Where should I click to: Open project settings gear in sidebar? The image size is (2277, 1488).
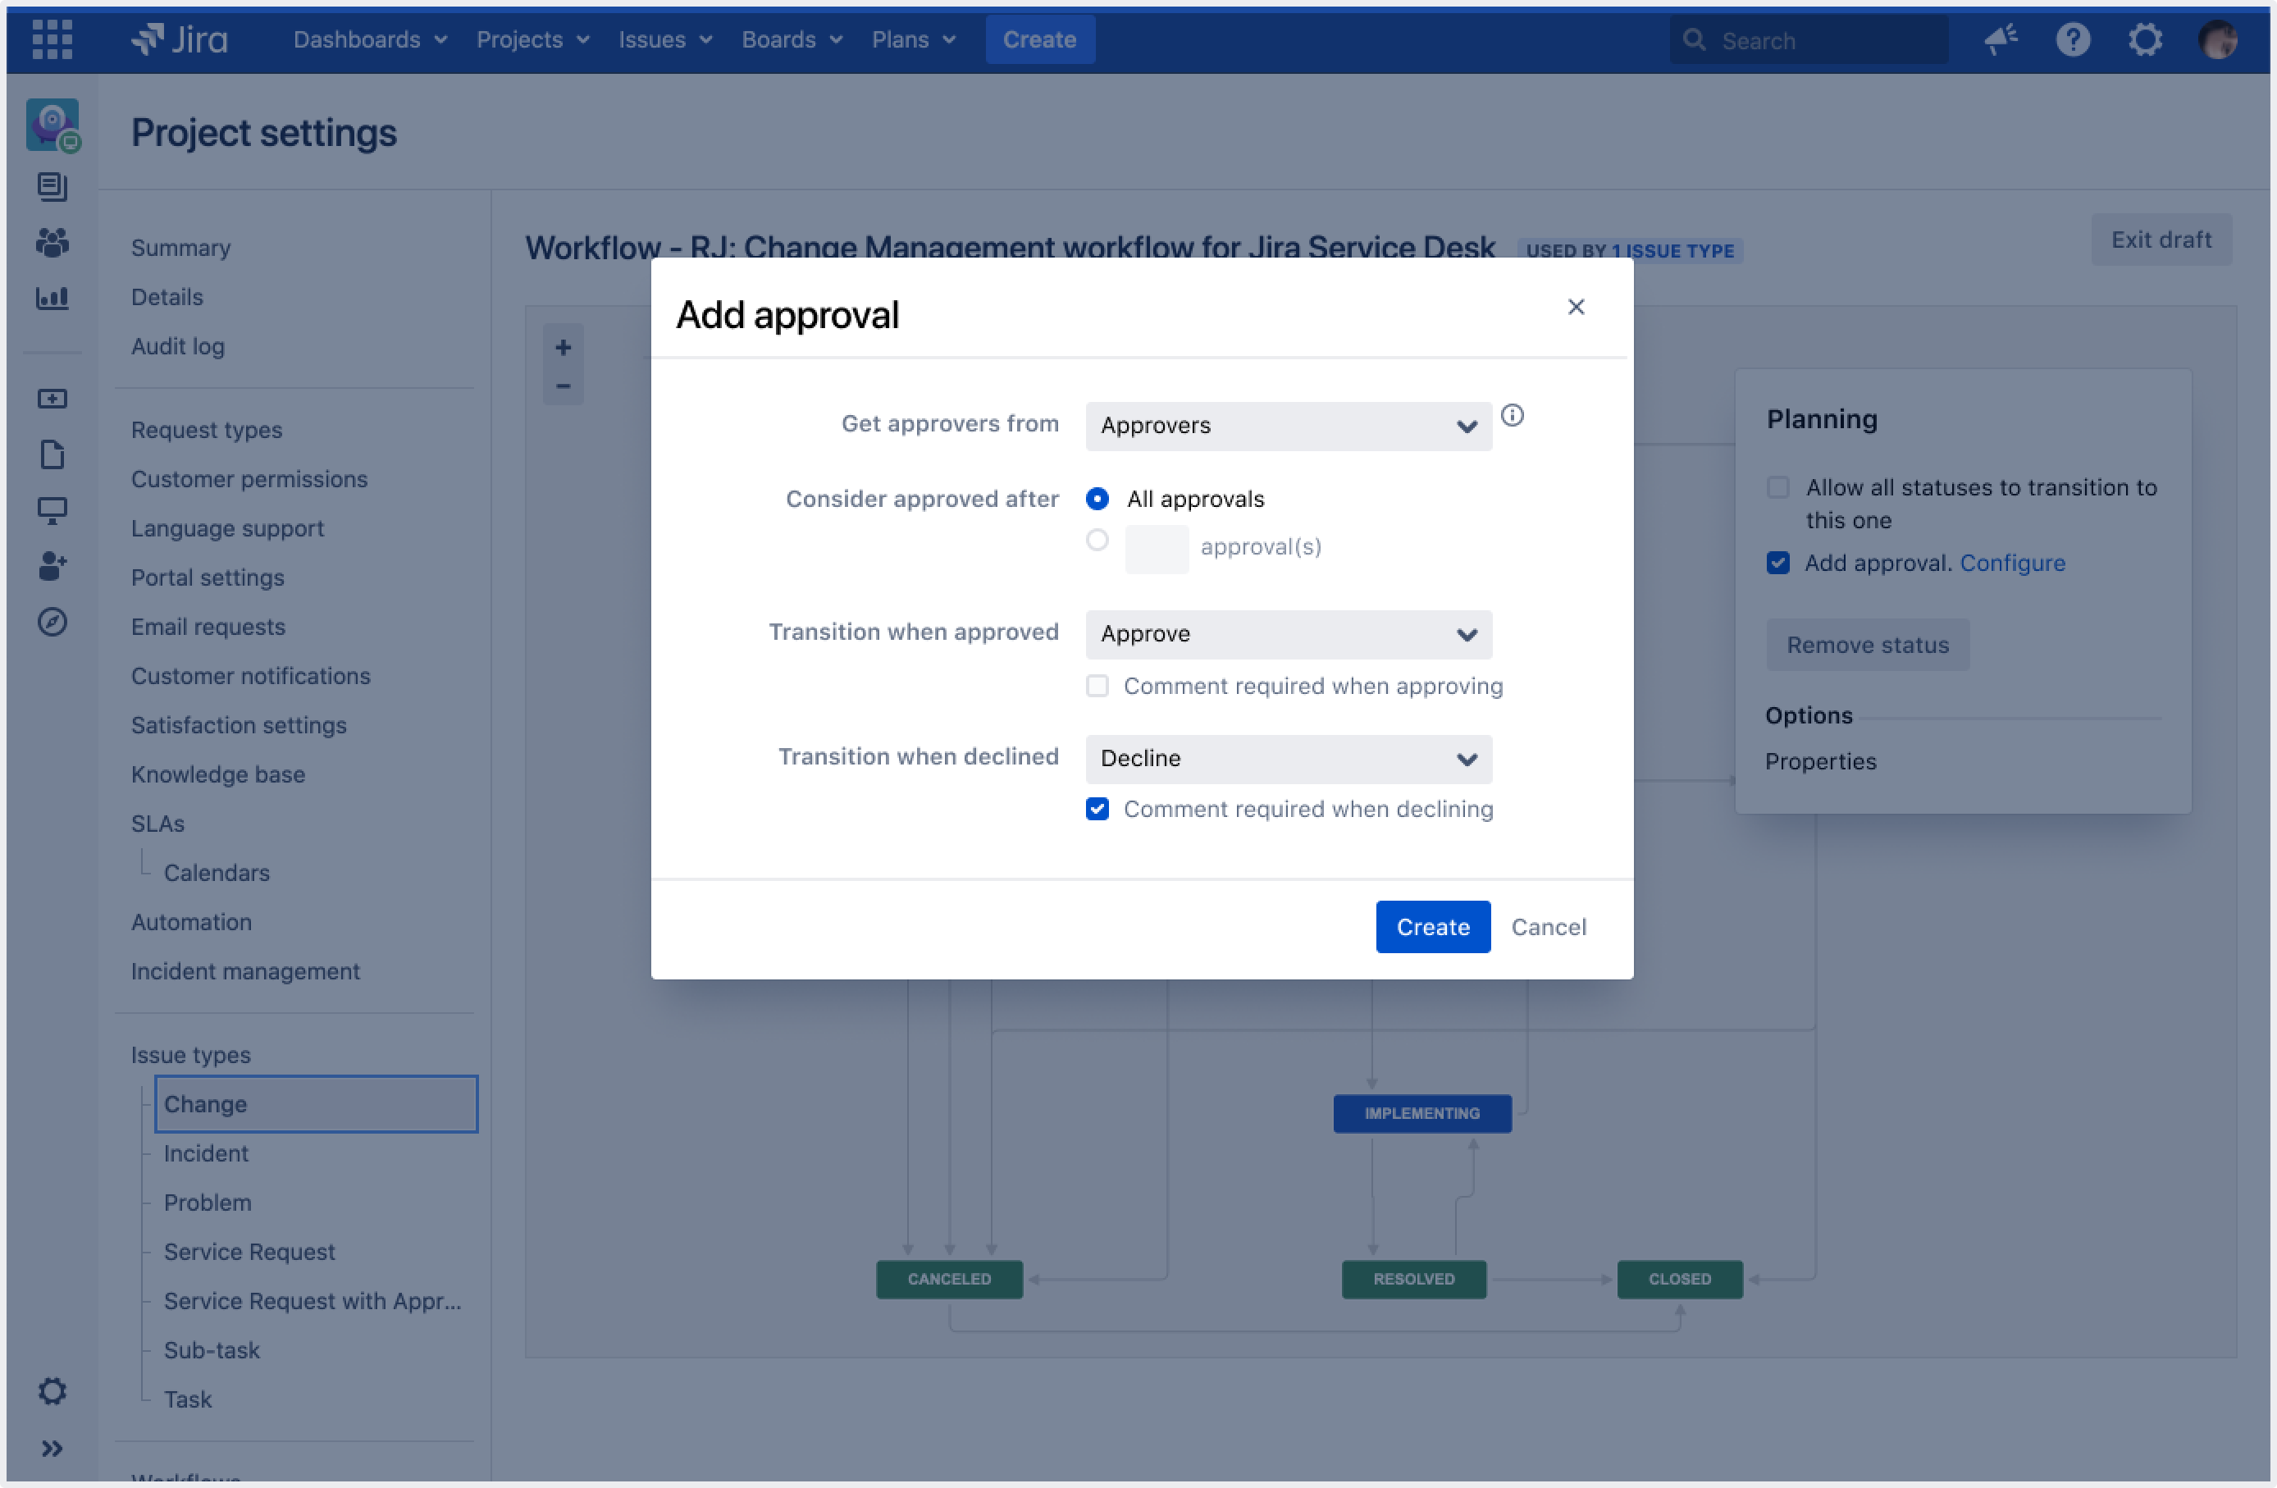pos(52,1390)
